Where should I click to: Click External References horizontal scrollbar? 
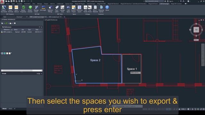pyautogui.click(x=22, y=71)
